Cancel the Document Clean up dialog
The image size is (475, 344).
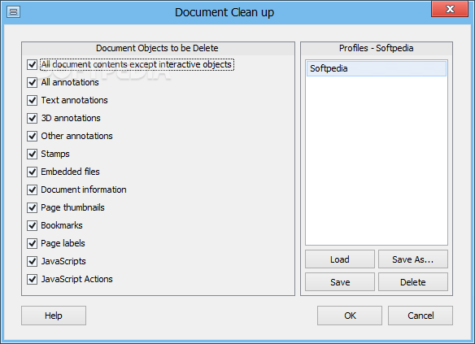tap(421, 316)
